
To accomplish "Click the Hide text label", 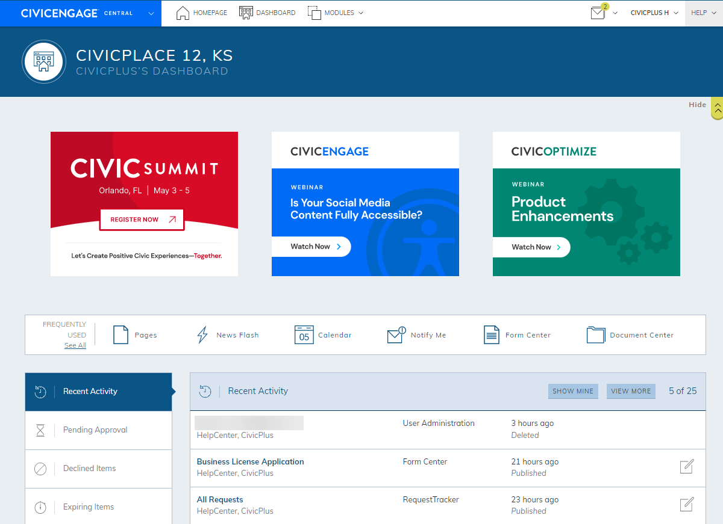I will (697, 105).
